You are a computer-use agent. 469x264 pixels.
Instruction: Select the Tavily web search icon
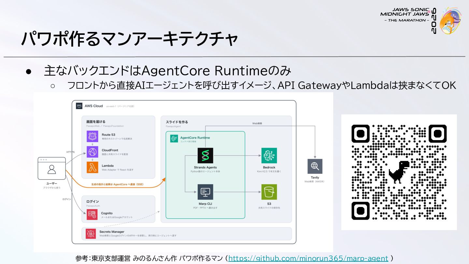point(315,167)
